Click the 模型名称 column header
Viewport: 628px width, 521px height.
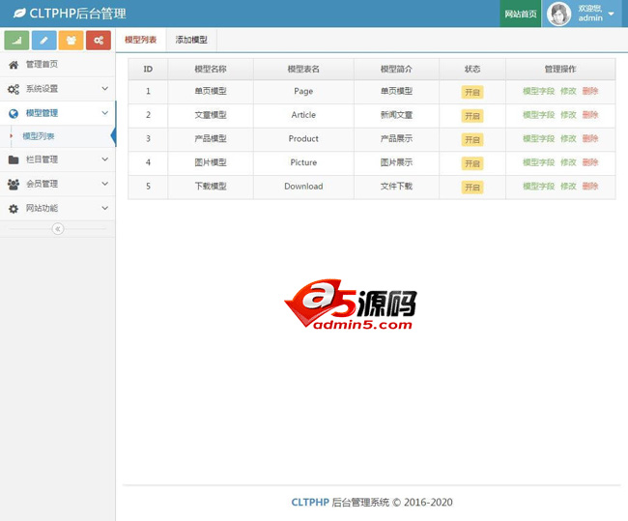click(x=211, y=69)
